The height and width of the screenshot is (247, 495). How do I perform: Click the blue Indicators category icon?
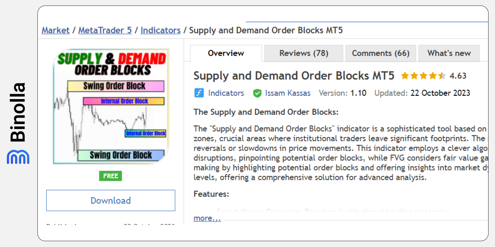199,93
